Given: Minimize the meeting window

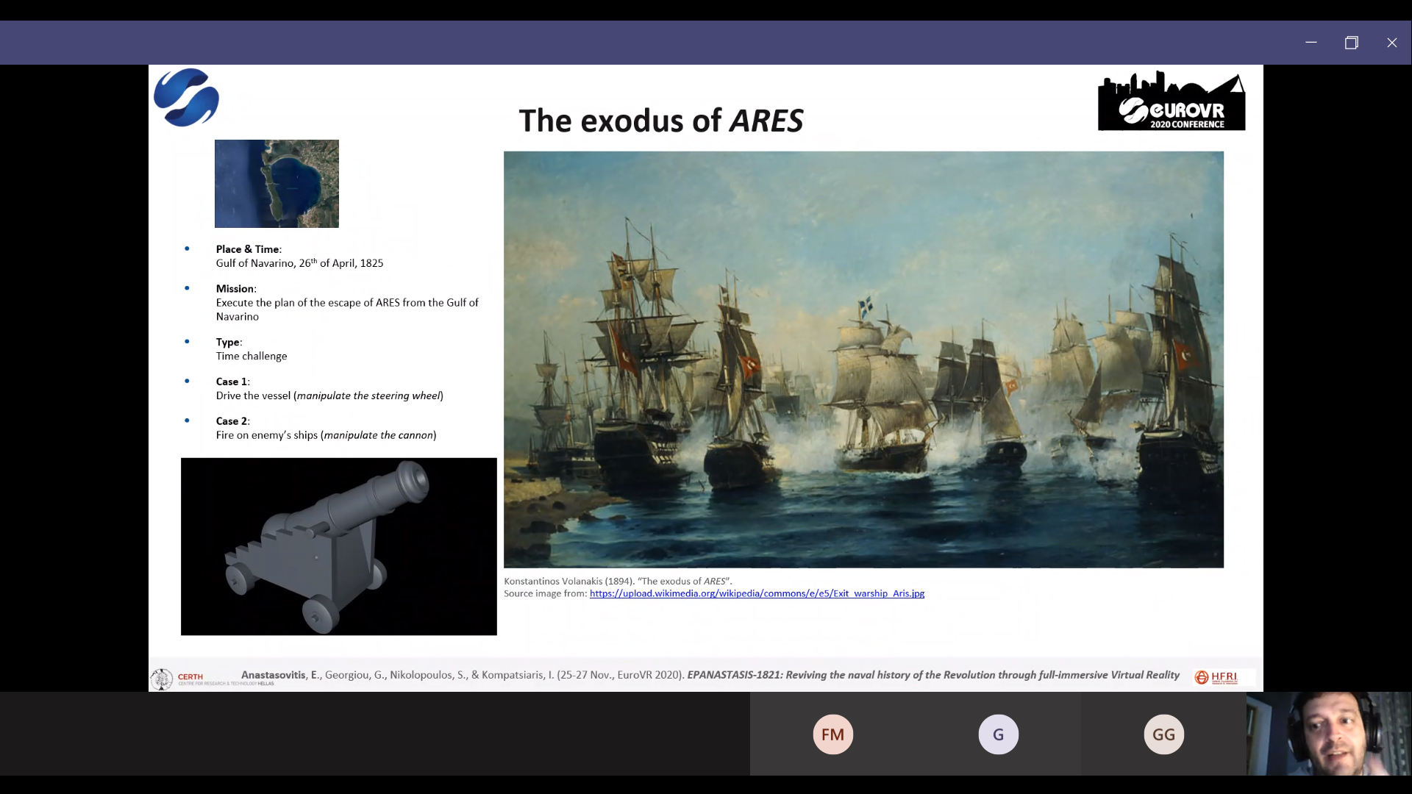Looking at the screenshot, I should (x=1311, y=43).
